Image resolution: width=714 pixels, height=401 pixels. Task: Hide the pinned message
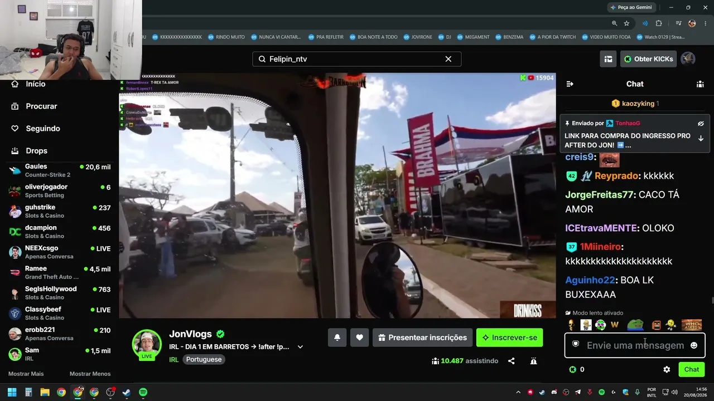click(x=701, y=124)
